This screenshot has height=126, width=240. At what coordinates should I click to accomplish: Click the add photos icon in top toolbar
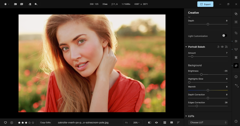point(22,4)
